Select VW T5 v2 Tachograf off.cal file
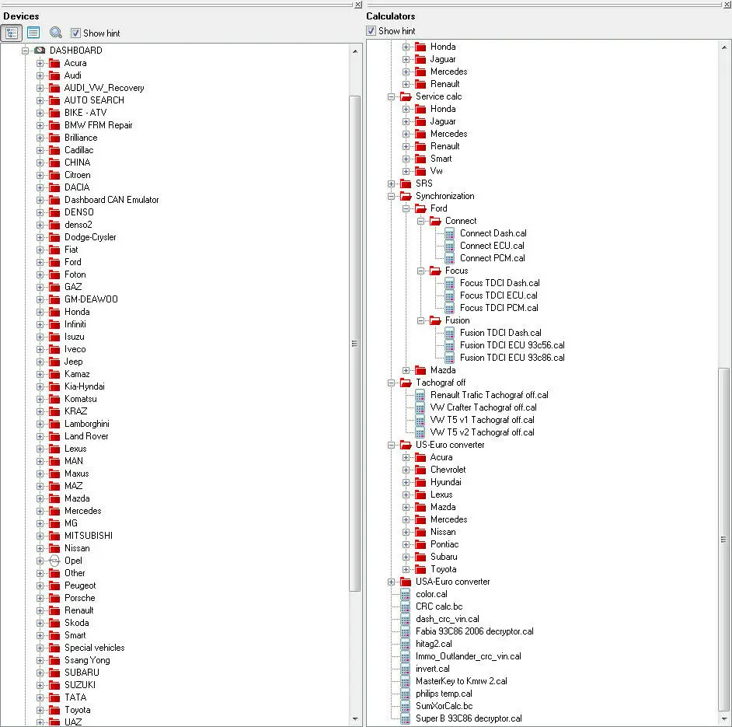Image resolution: width=732 pixels, height=727 pixels. tap(483, 432)
